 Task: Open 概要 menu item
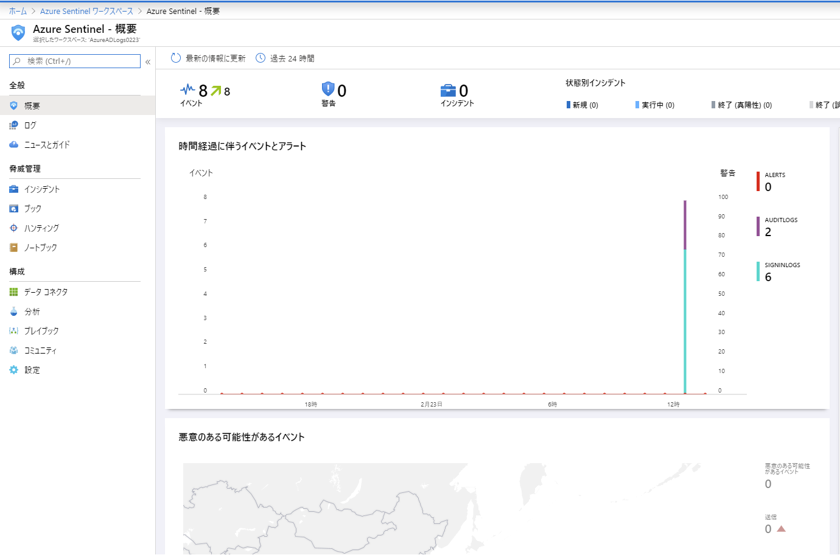[x=77, y=106]
